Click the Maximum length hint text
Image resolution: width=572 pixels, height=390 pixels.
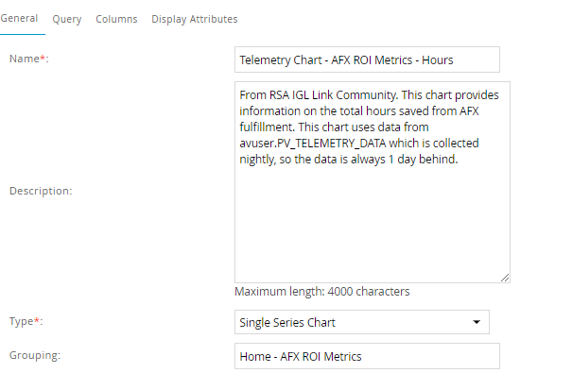tap(321, 292)
